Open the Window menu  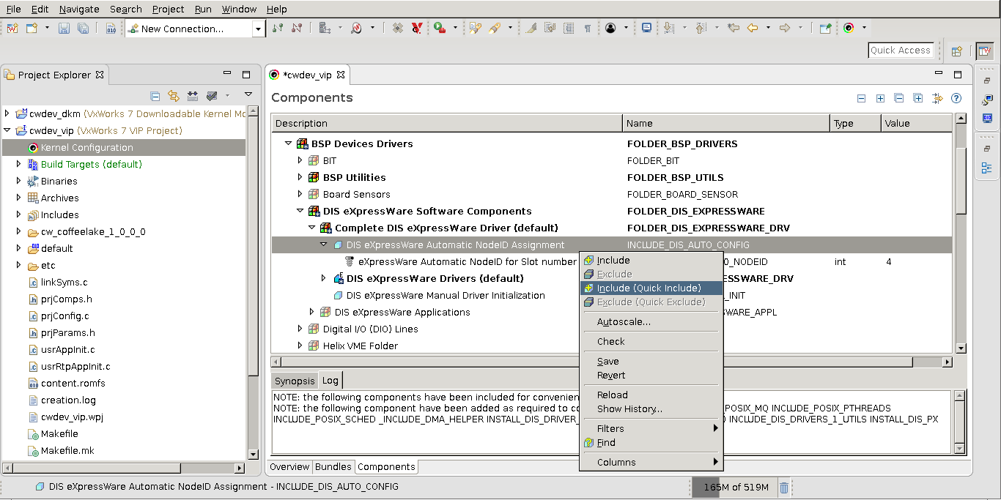point(239,9)
